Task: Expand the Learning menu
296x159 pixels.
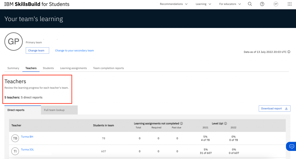Action: tap(203, 4)
